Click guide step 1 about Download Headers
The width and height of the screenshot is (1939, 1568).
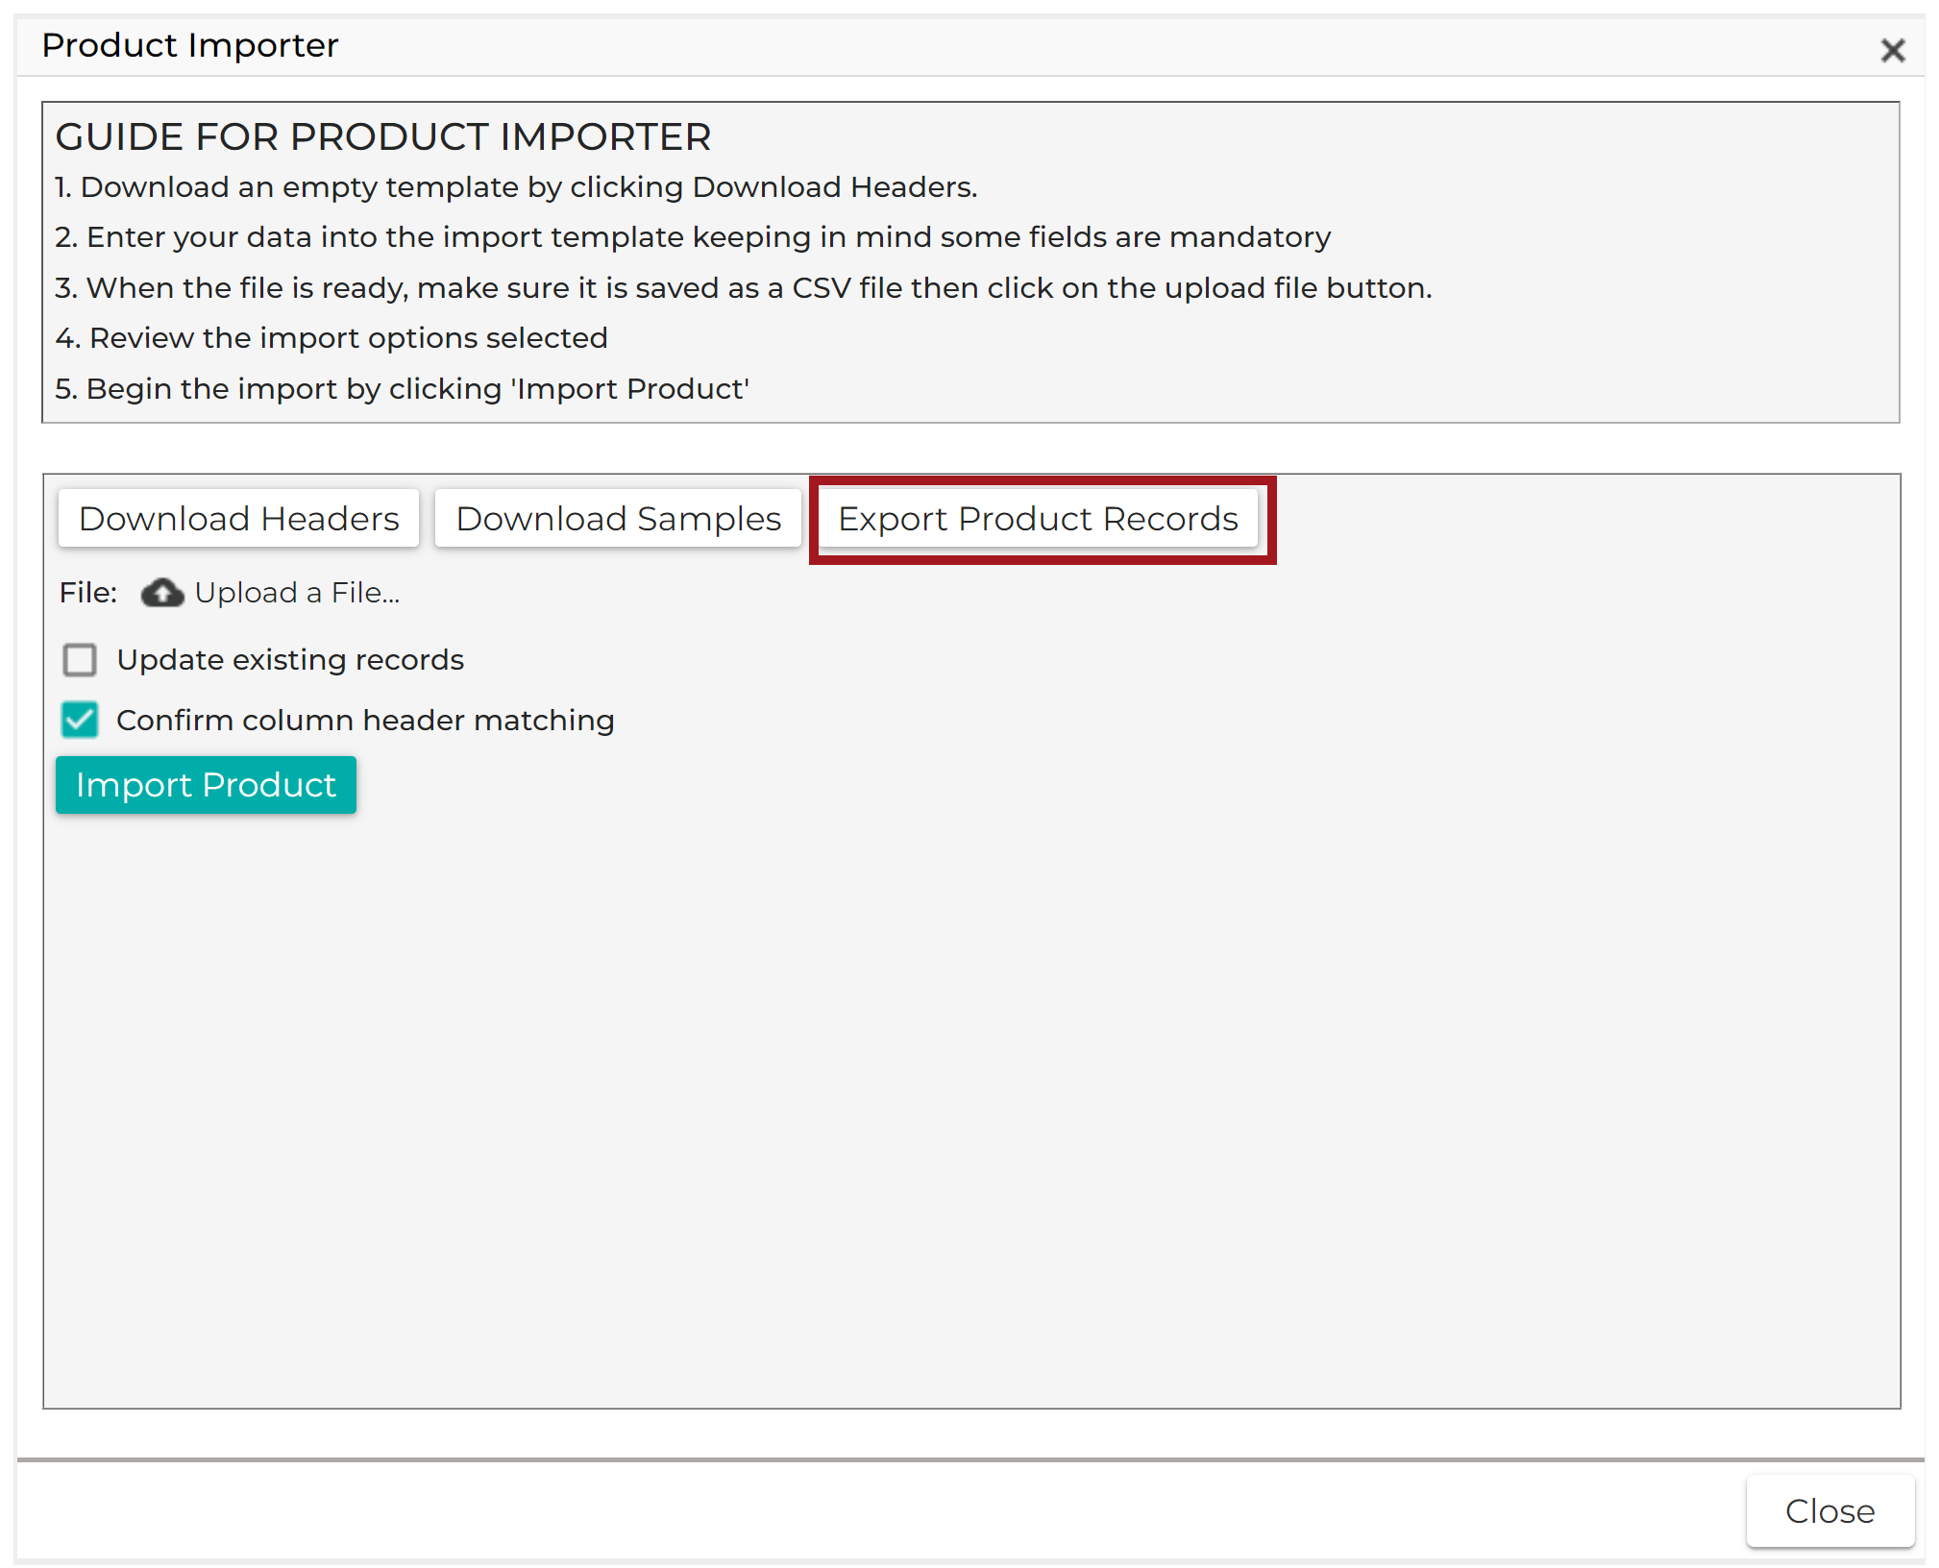pos(516,187)
